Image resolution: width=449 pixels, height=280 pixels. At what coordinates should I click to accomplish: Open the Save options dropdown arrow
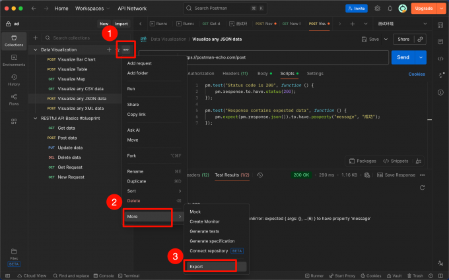(386, 39)
